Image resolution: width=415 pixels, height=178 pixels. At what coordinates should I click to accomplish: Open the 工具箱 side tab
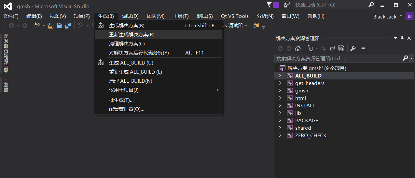click(6, 85)
